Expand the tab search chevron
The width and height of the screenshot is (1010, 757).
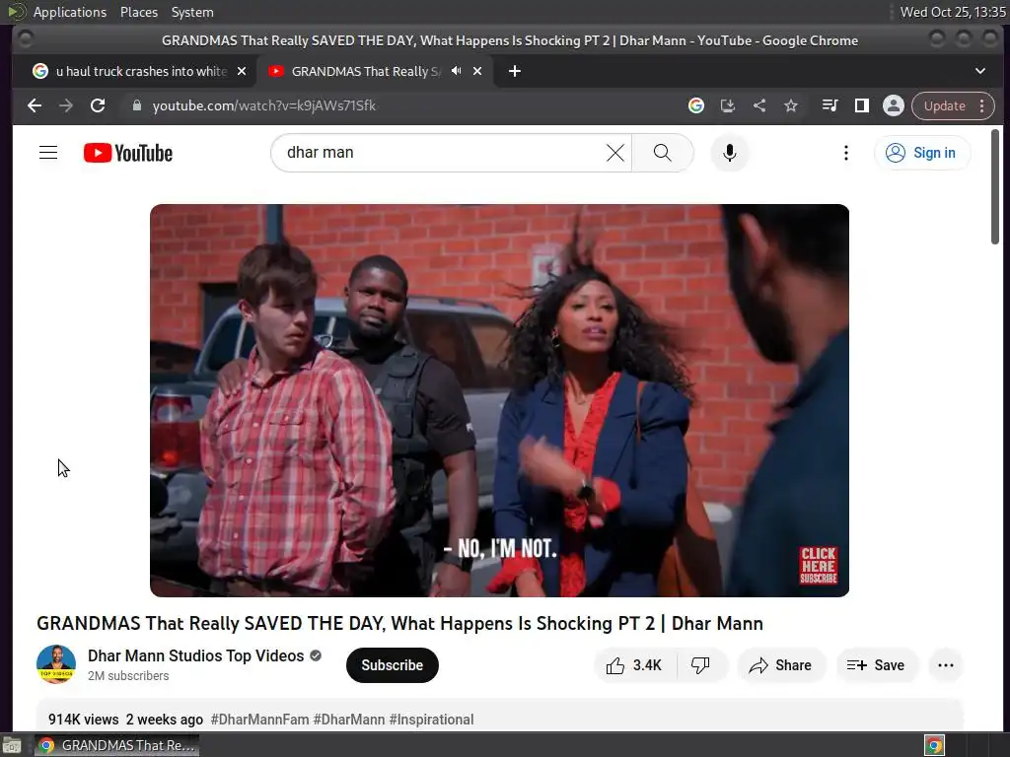click(979, 71)
